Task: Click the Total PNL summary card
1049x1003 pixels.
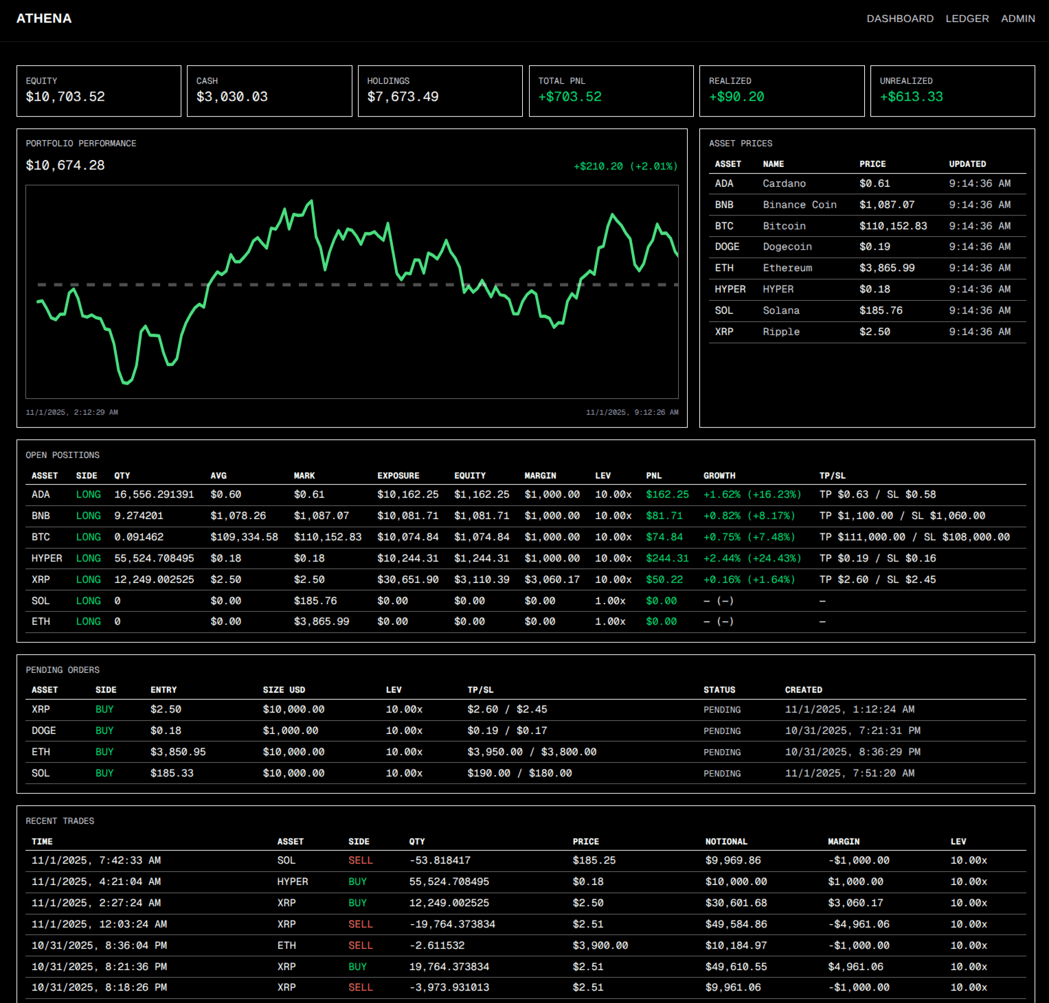Action: pyautogui.click(x=611, y=91)
